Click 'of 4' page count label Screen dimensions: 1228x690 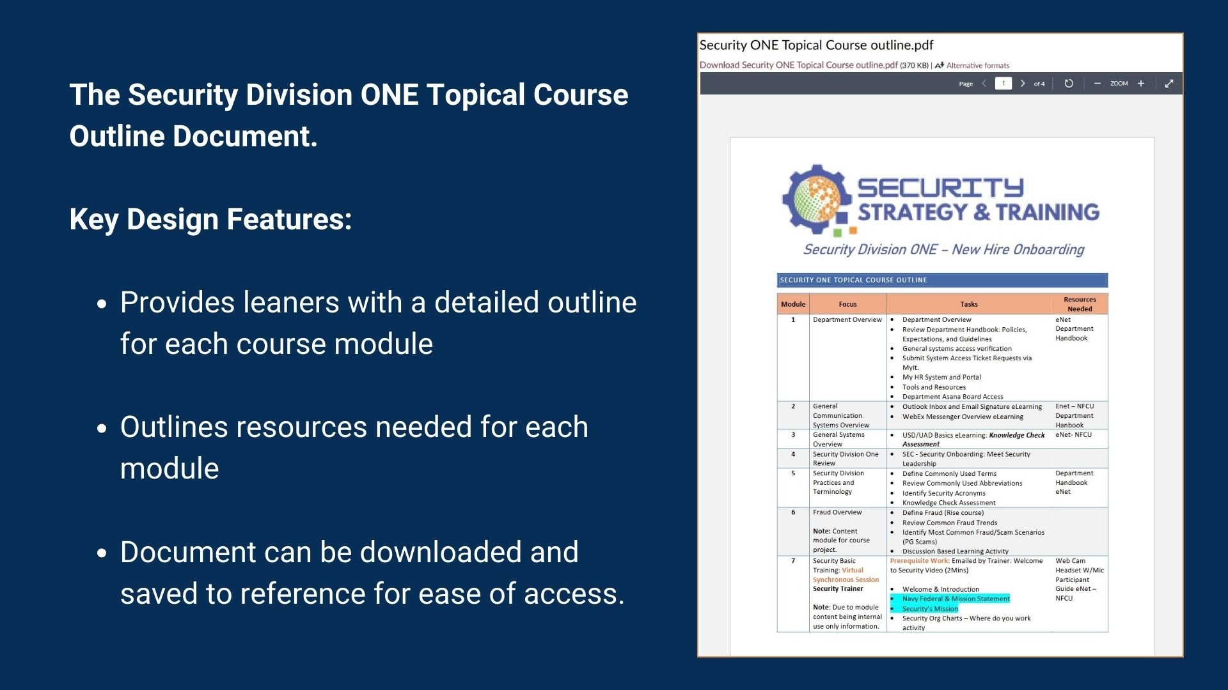click(x=1039, y=84)
